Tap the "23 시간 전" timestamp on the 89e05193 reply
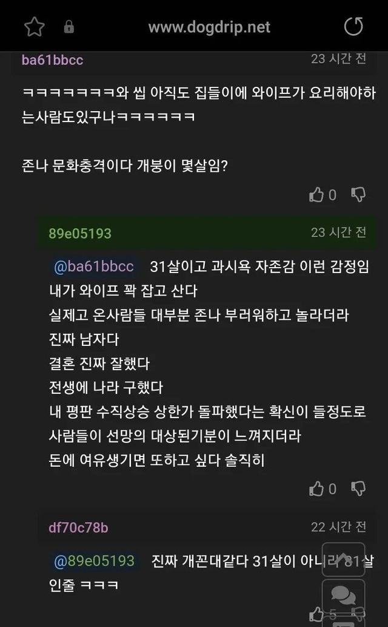 pyautogui.click(x=338, y=232)
